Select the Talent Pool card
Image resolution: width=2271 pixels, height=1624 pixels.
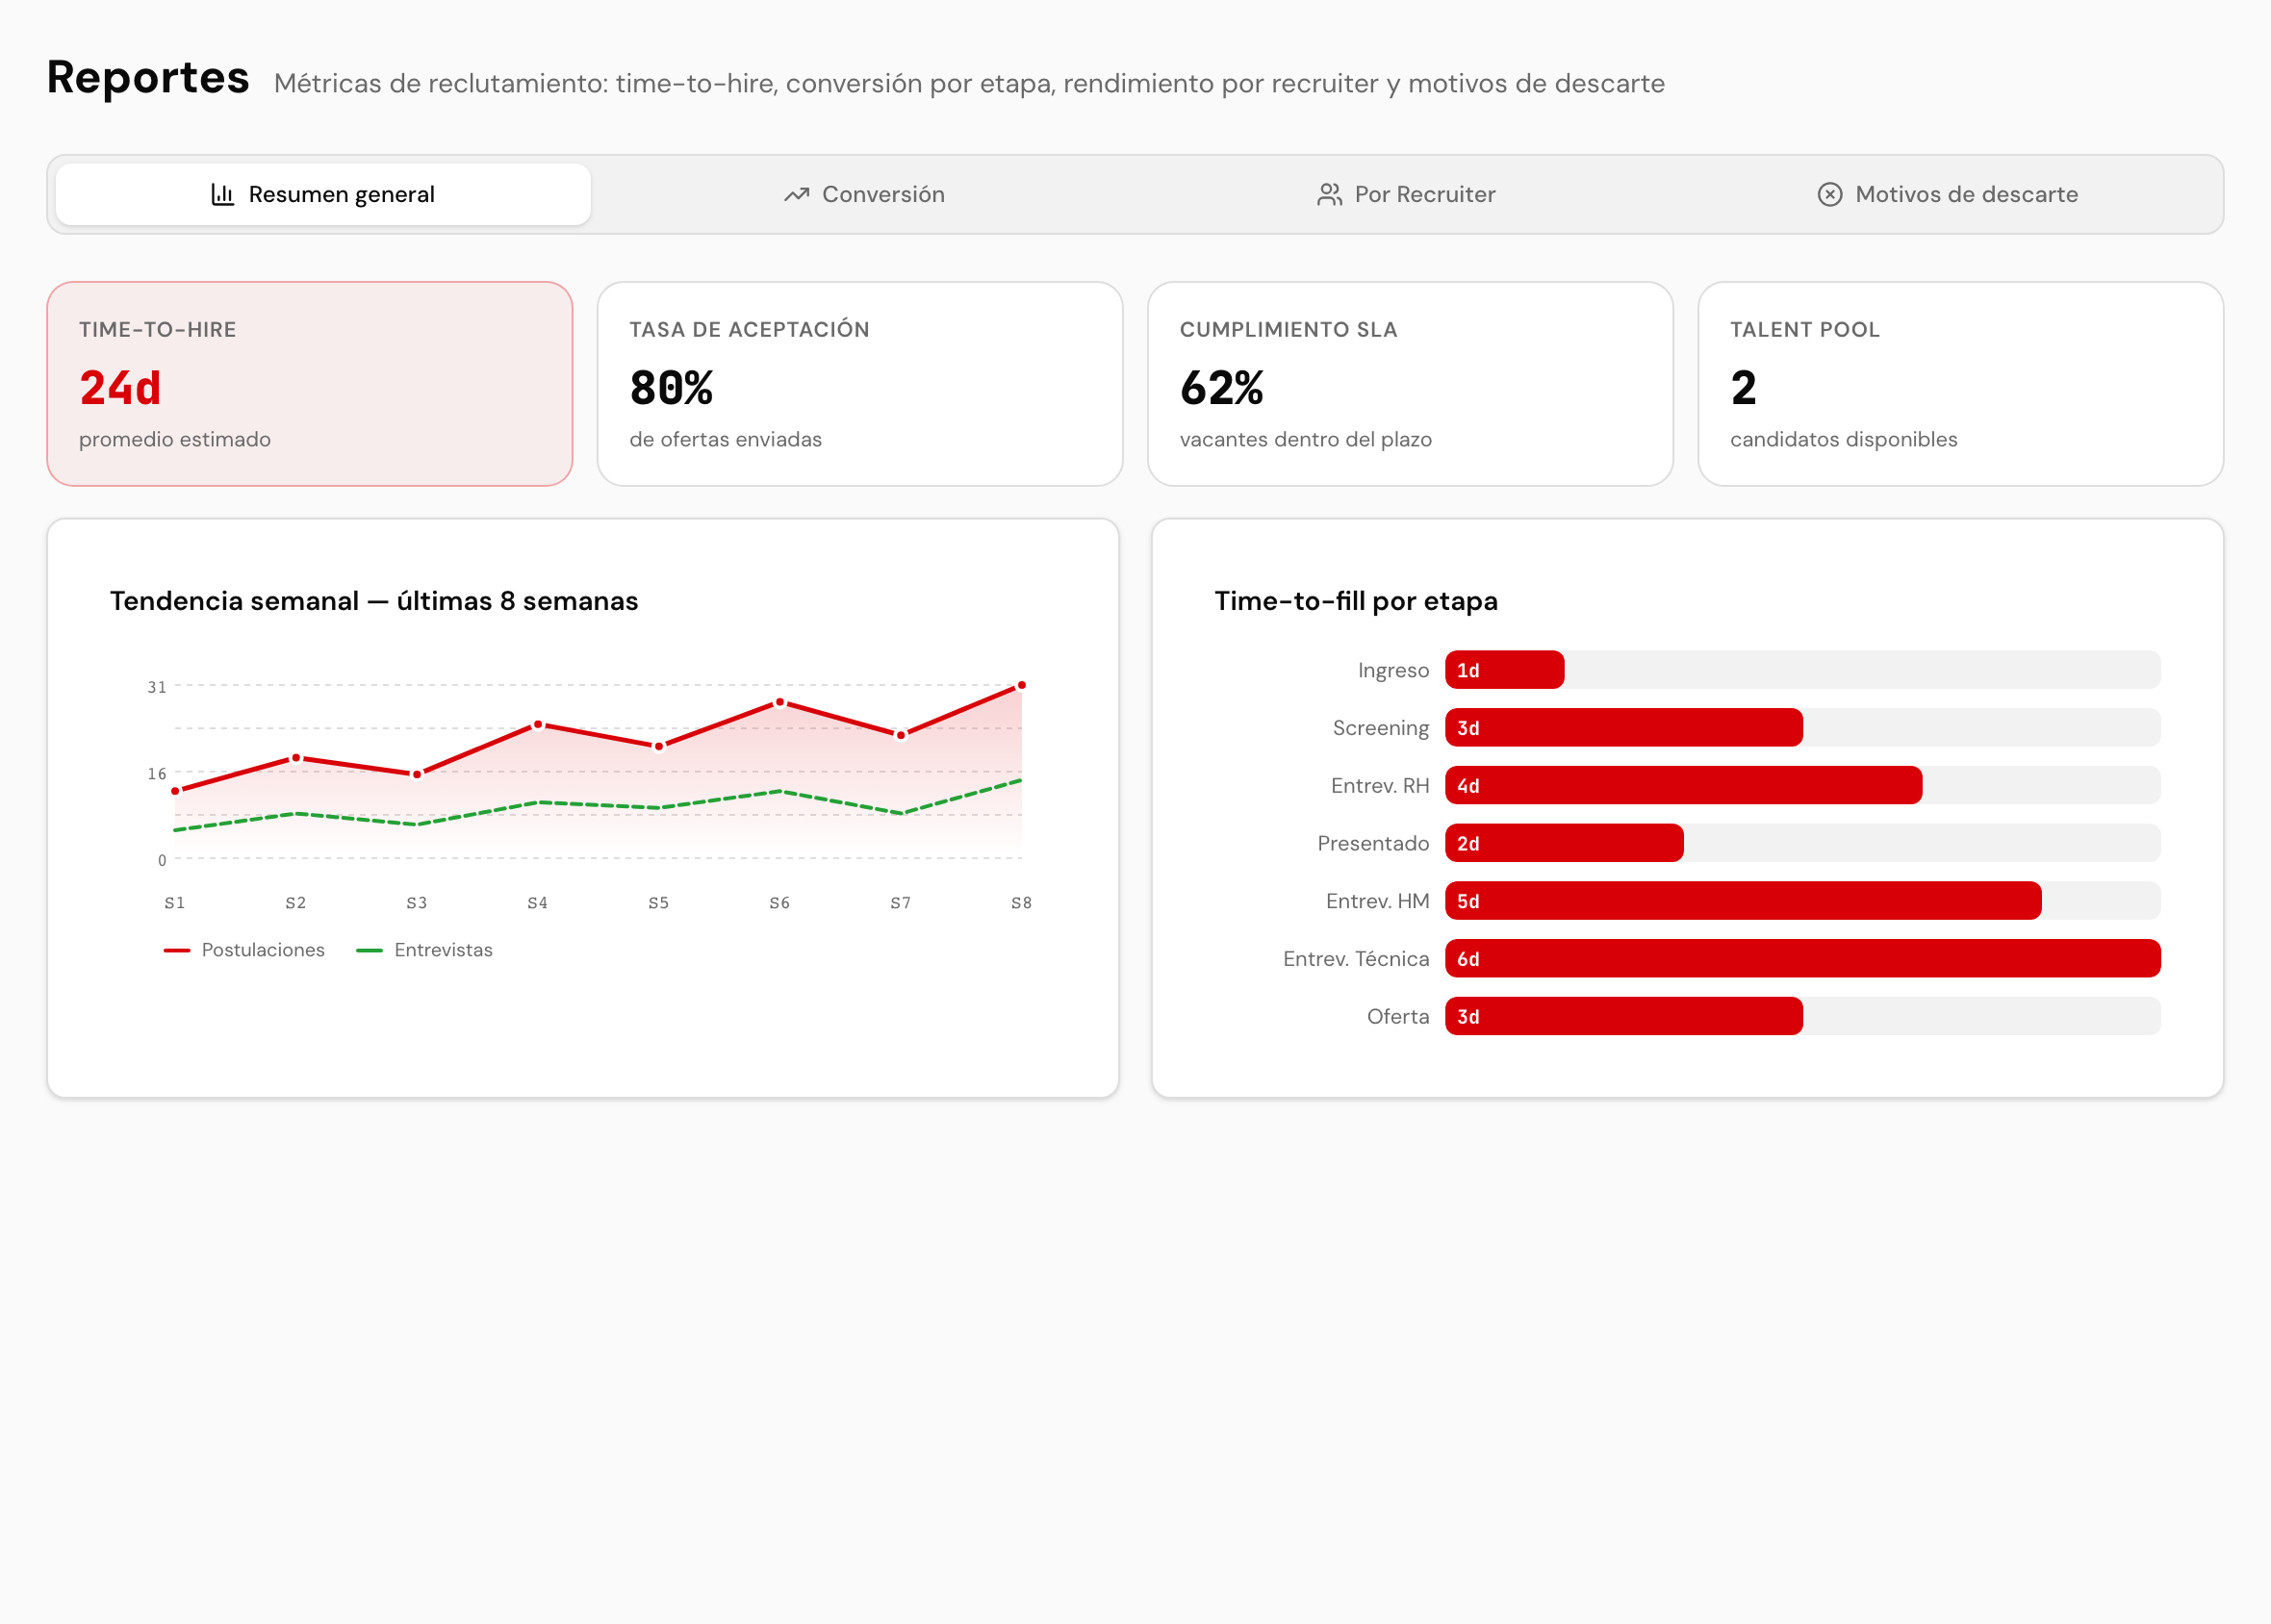tap(1960, 384)
